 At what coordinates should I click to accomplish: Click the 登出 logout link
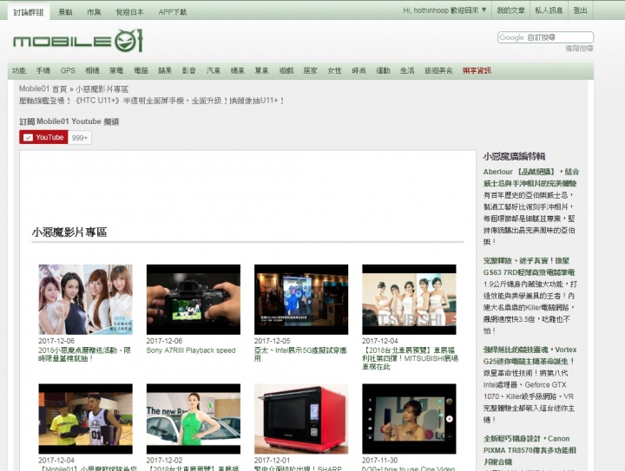click(x=580, y=10)
